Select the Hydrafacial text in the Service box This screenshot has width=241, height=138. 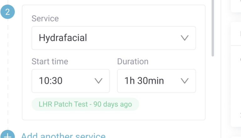[63, 38]
